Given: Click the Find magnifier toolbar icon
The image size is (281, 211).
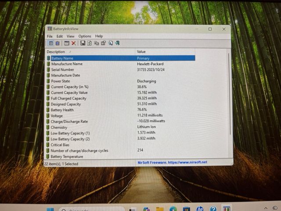Looking at the screenshot, I should [x=111, y=43].
